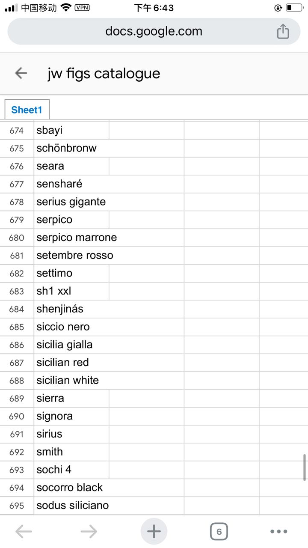The height and width of the screenshot is (548, 308).
Task: Go back using the arrow beside title
Action: (x=21, y=73)
